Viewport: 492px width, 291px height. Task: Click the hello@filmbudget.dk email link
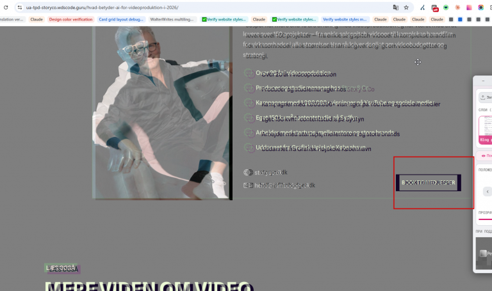284,185
